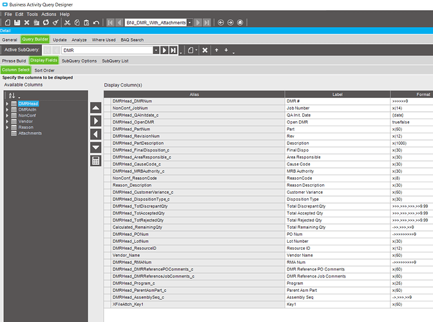Click the Cut scissors icon
Viewport: 433px width, 322px height.
click(x=66, y=22)
